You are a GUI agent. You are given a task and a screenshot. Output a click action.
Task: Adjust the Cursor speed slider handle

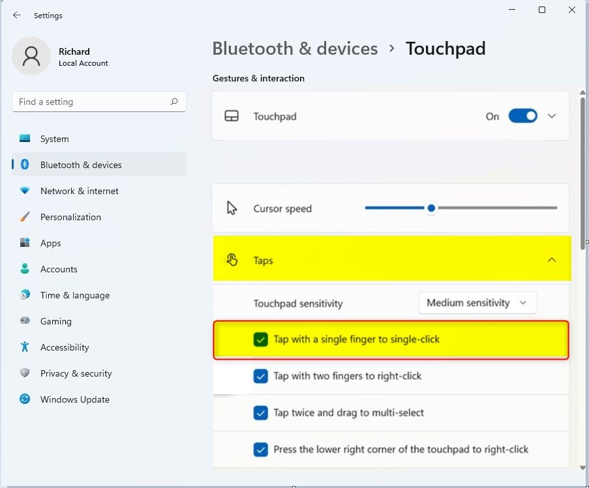(x=431, y=208)
